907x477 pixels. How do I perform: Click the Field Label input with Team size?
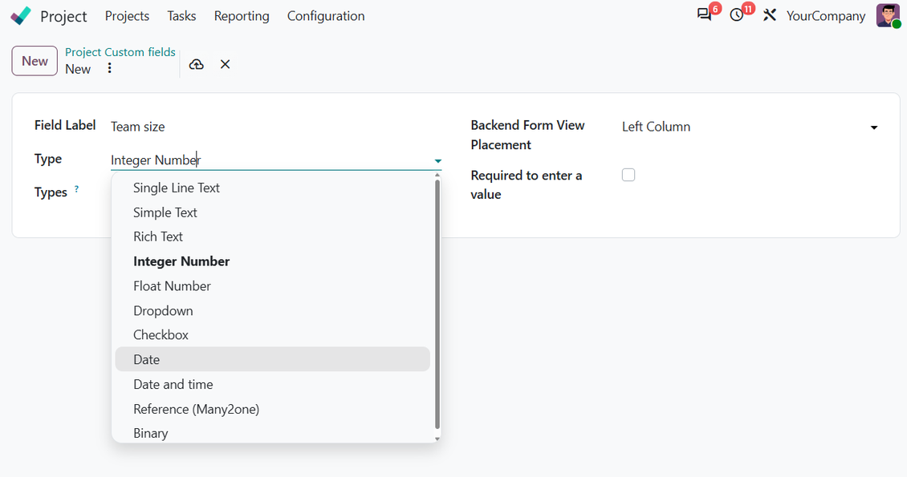[276, 127]
